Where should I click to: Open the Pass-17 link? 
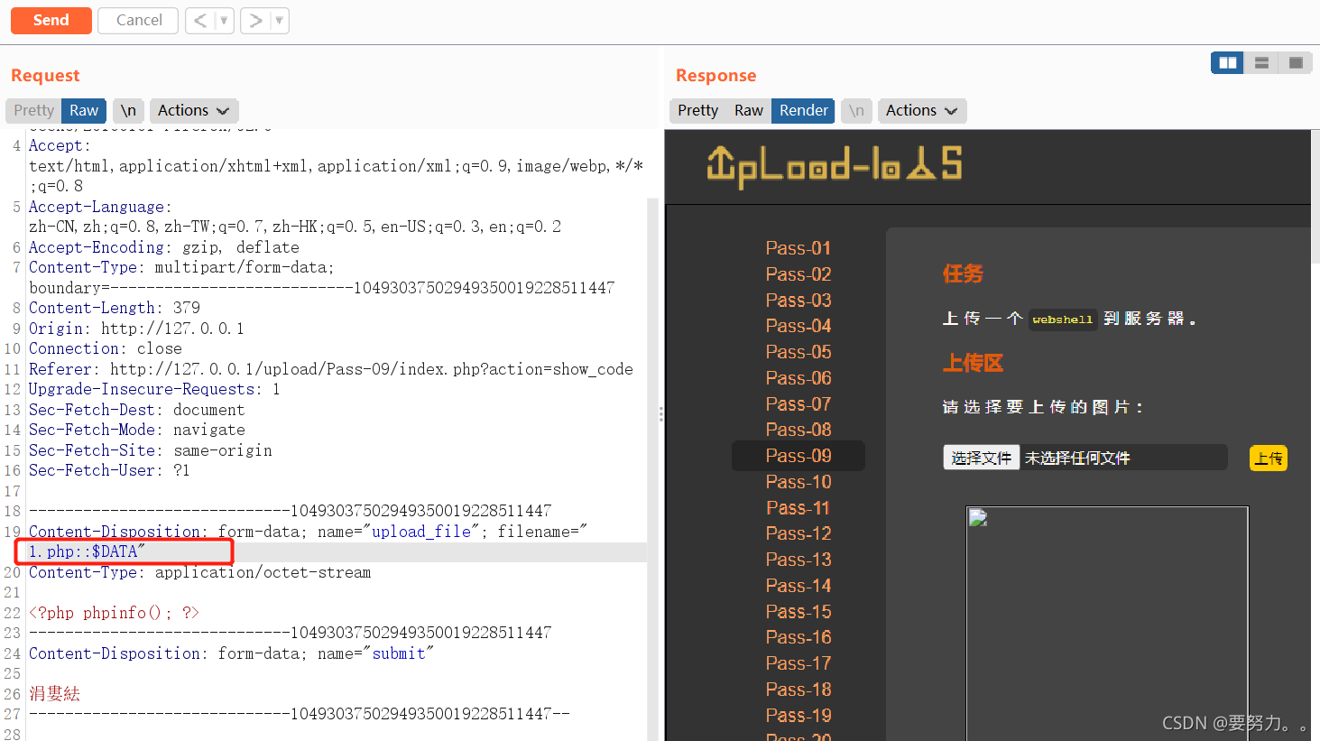click(x=798, y=663)
